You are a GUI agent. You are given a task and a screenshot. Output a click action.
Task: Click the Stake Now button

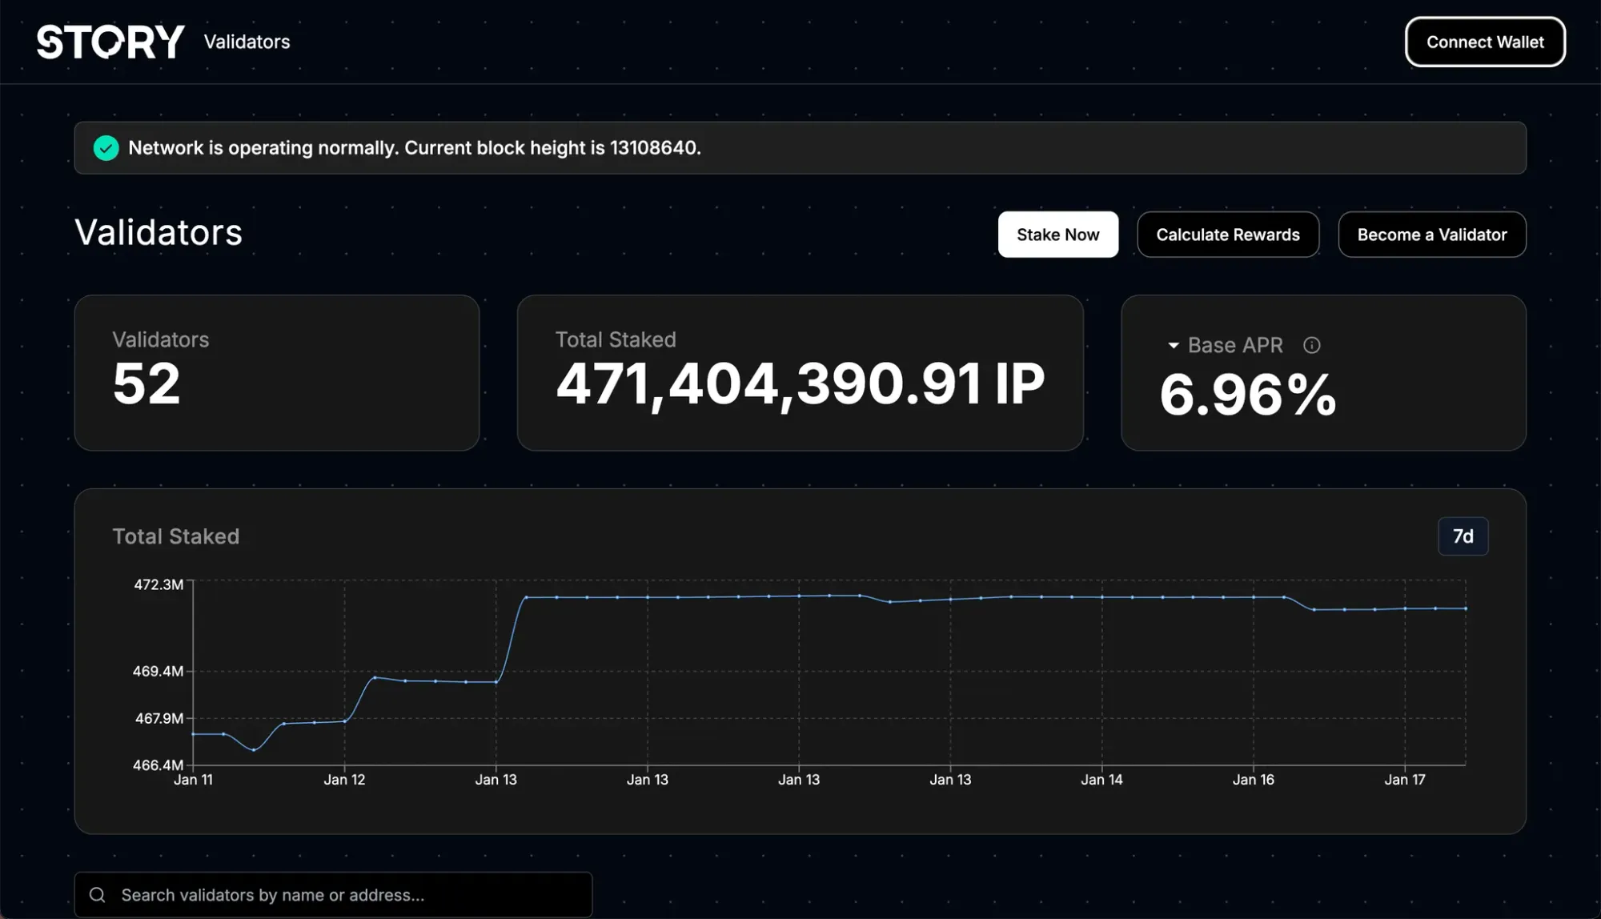[1057, 235]
